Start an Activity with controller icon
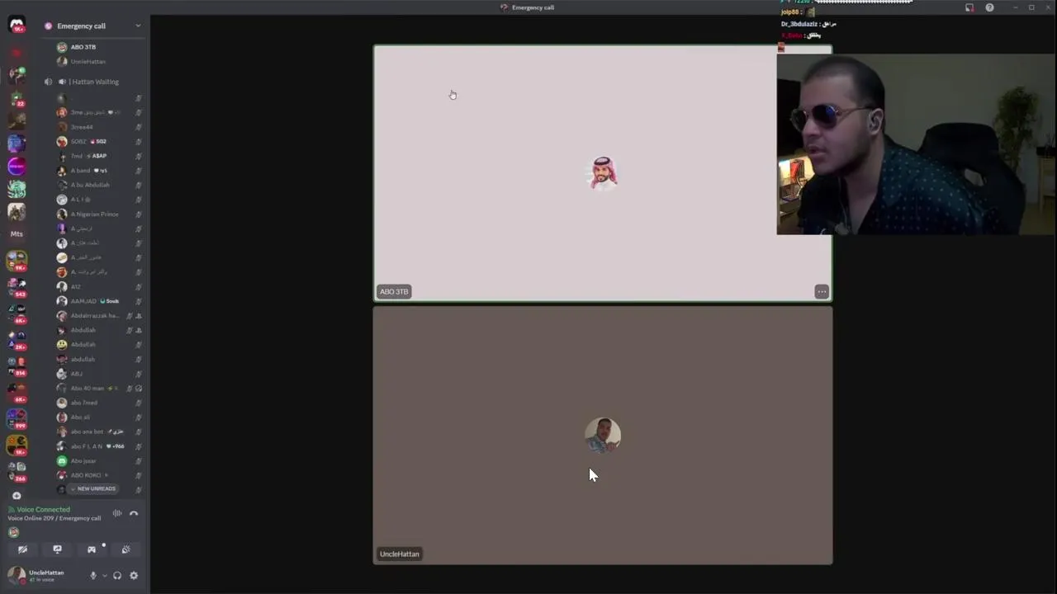This screenshot has height=594, width=1057. pos(92,549)
